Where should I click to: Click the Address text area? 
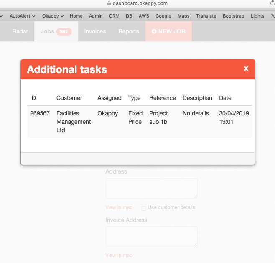click(x=152, y=188)
